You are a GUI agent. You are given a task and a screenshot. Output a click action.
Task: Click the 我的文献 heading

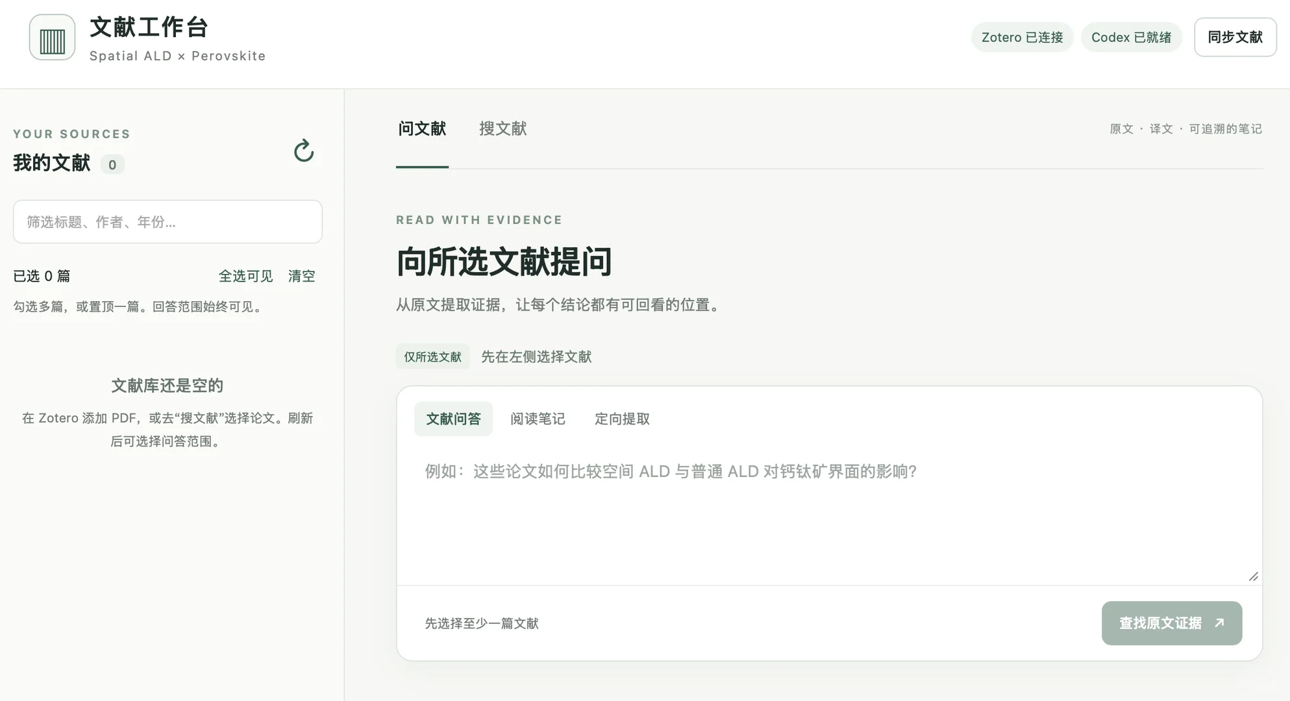(x=52, y=163)
